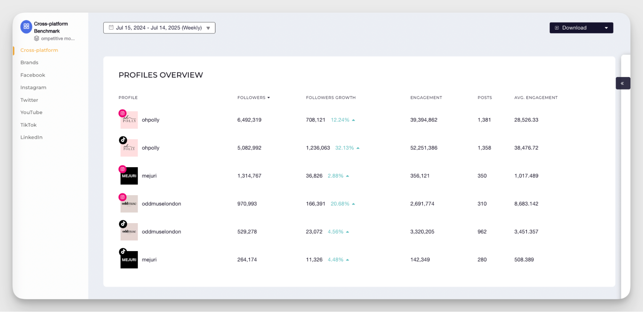Click the 32.13% growth percentage
The height and width of the screenshot is (312, 643).
point(344,148)
